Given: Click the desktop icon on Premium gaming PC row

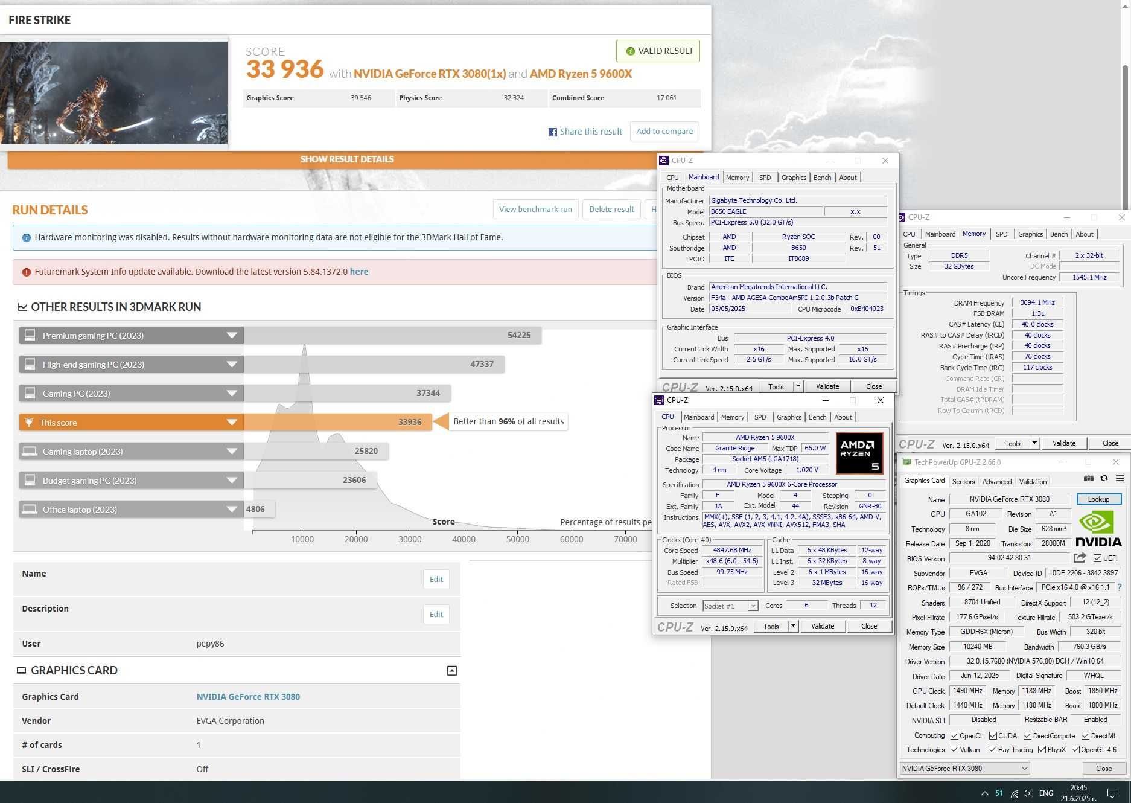Looking at the screenshot, I should pos(30,335).
